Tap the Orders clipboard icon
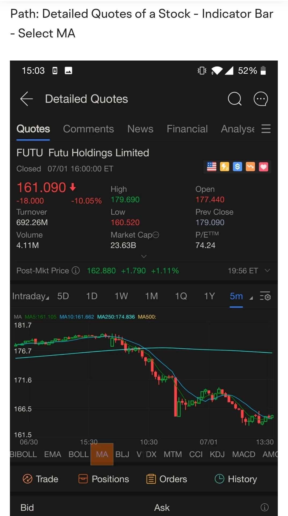 (151, 479)
